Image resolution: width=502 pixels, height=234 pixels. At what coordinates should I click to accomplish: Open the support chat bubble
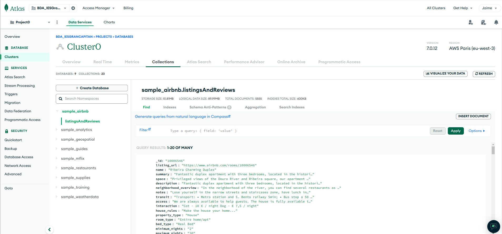coord(494,226)
